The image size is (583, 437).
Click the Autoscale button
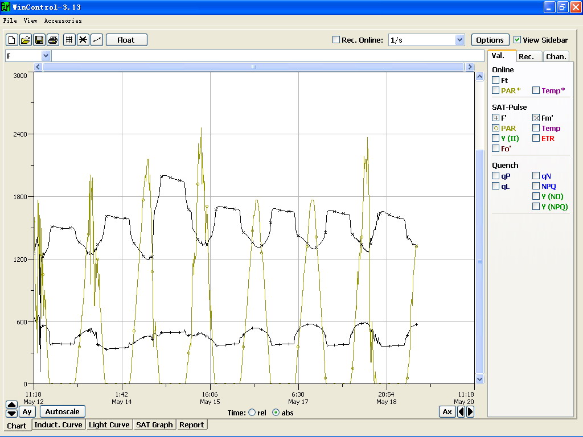pos(62,411)
